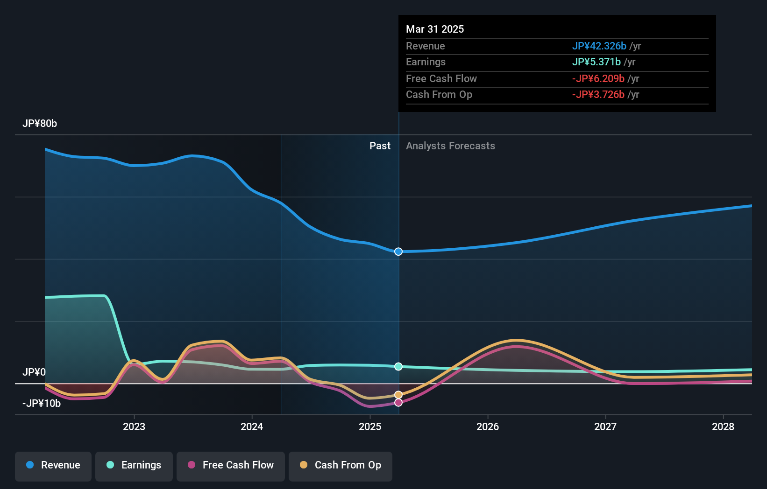
Task: Select the Earnings marker at the Past divider
Action: [398, 366]
